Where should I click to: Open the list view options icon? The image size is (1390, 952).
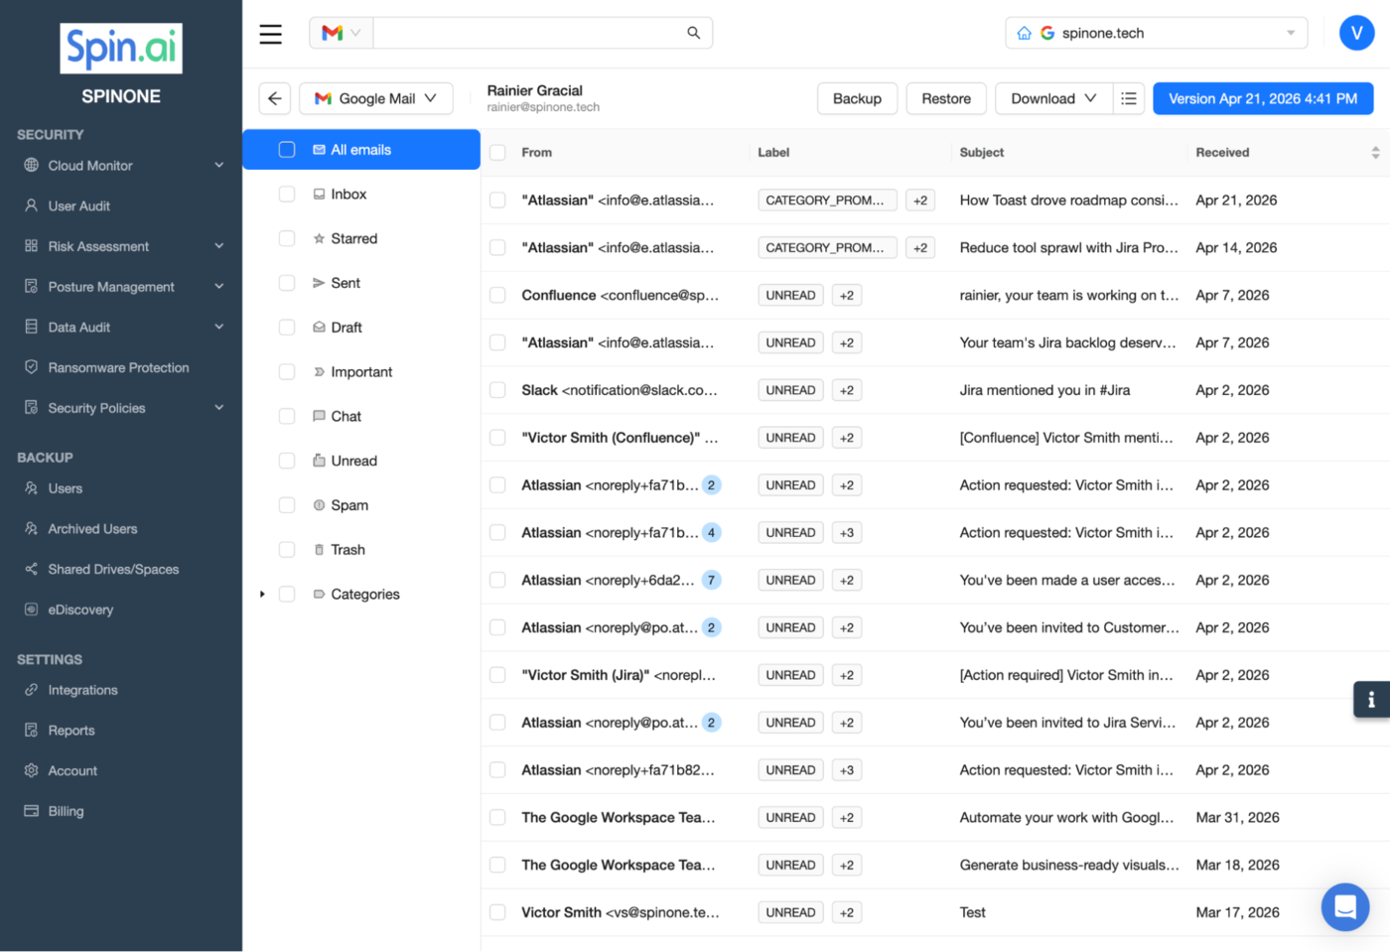click(x=1128, y=98)
